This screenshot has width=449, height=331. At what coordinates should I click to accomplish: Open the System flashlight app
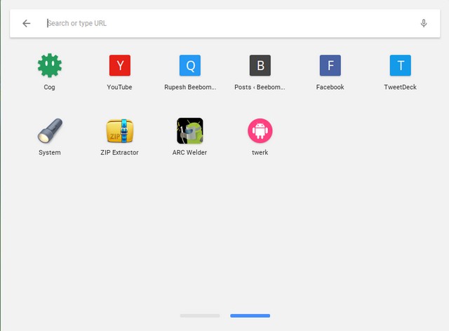(50, 131)
